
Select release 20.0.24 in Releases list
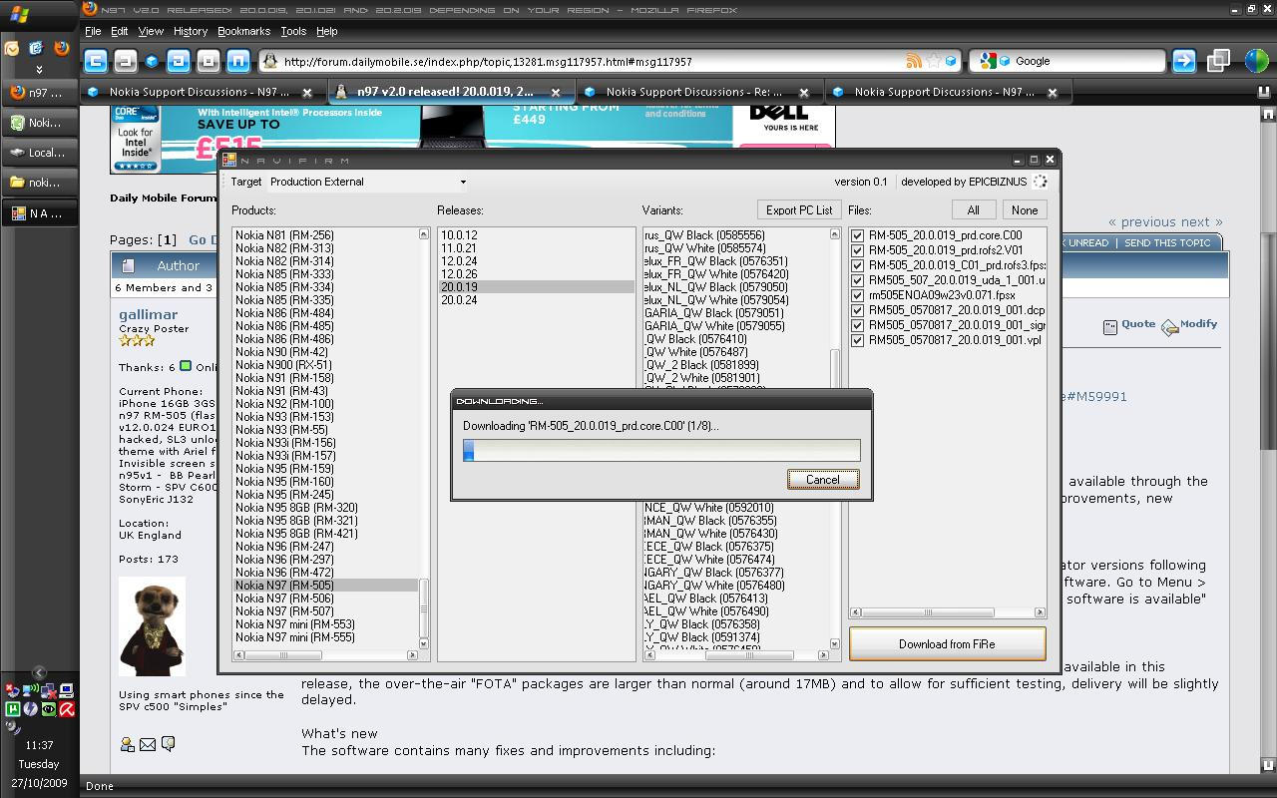pyautogui.click(x=459, y=300)
